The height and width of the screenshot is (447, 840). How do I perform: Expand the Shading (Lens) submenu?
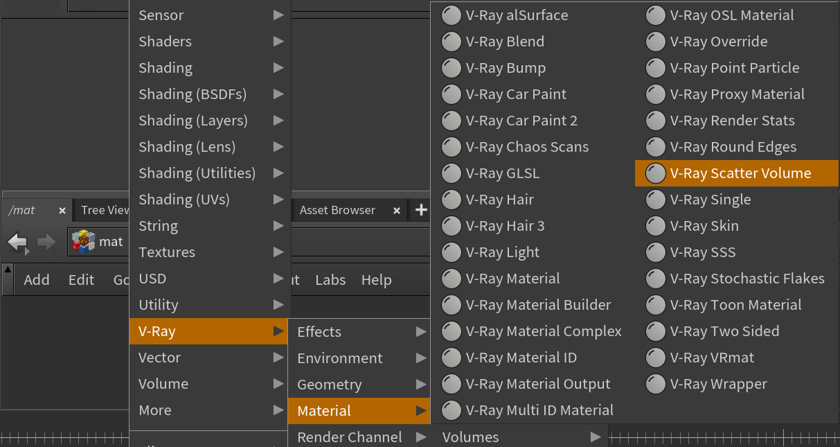coord(211,147)
